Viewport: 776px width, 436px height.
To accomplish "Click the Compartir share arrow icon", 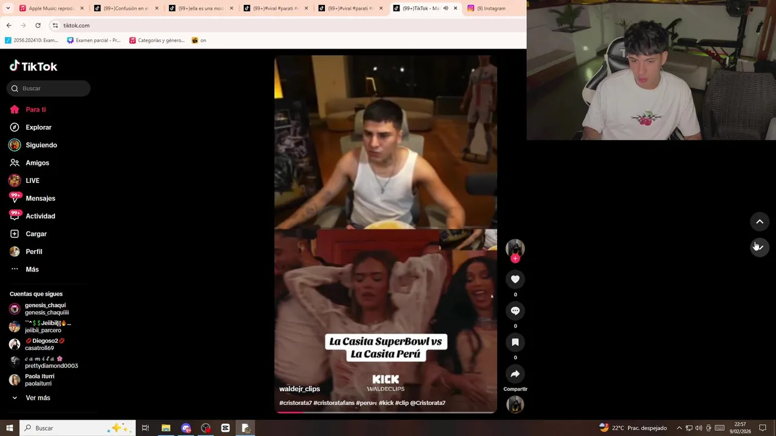I will [515, 374].
